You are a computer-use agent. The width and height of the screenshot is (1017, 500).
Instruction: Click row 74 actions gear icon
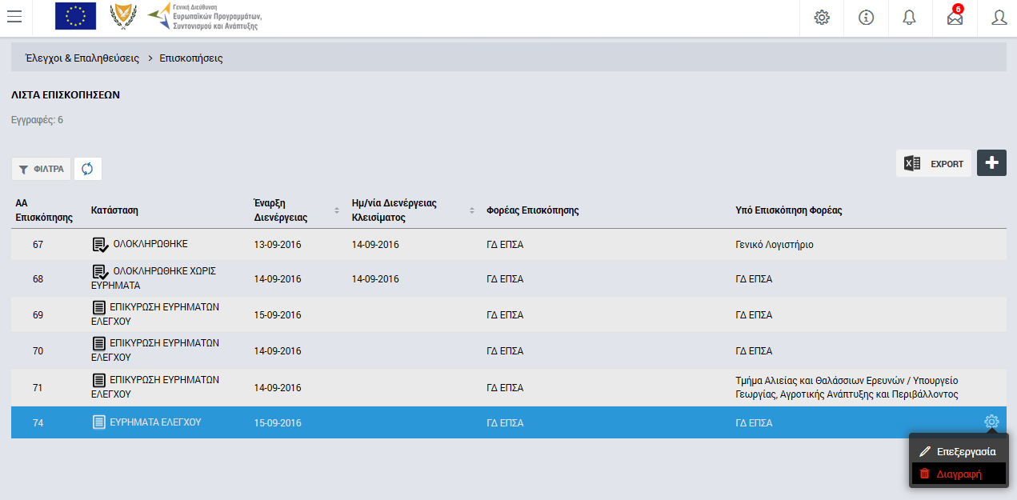point(991,422)
